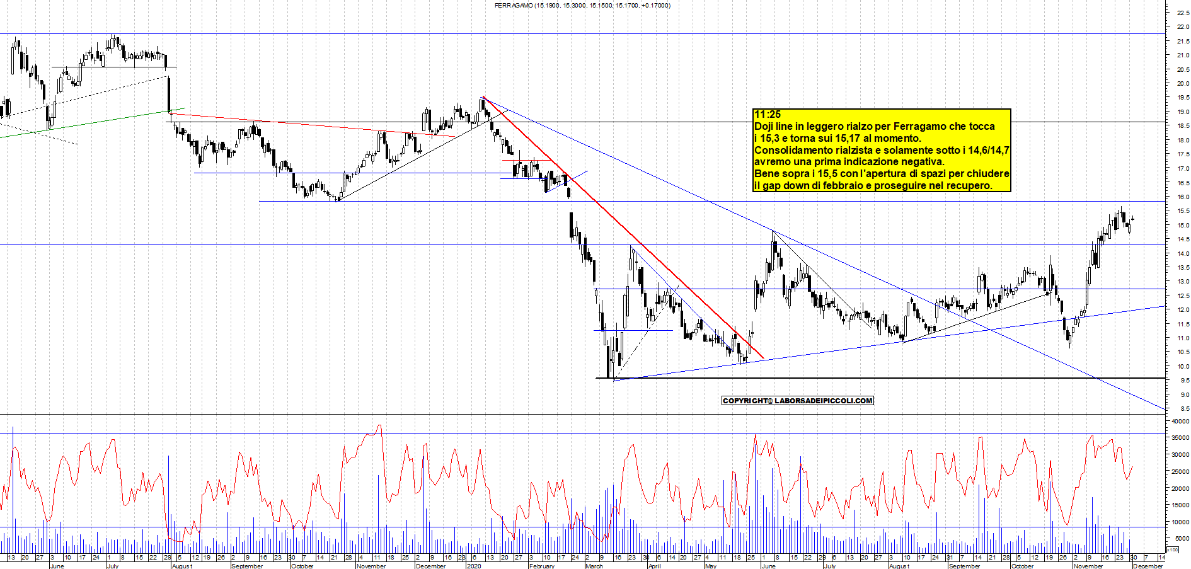Click the 14.5 price axis label
This screenshot has height=569, width=1191.
(1183, 239)
